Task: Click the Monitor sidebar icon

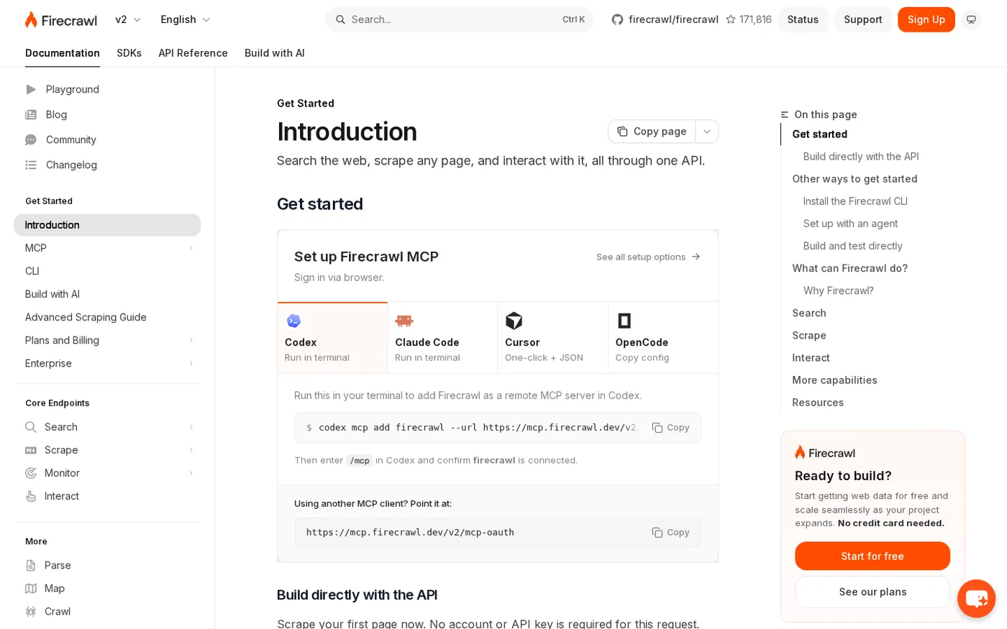Action: tap(31, 473)
